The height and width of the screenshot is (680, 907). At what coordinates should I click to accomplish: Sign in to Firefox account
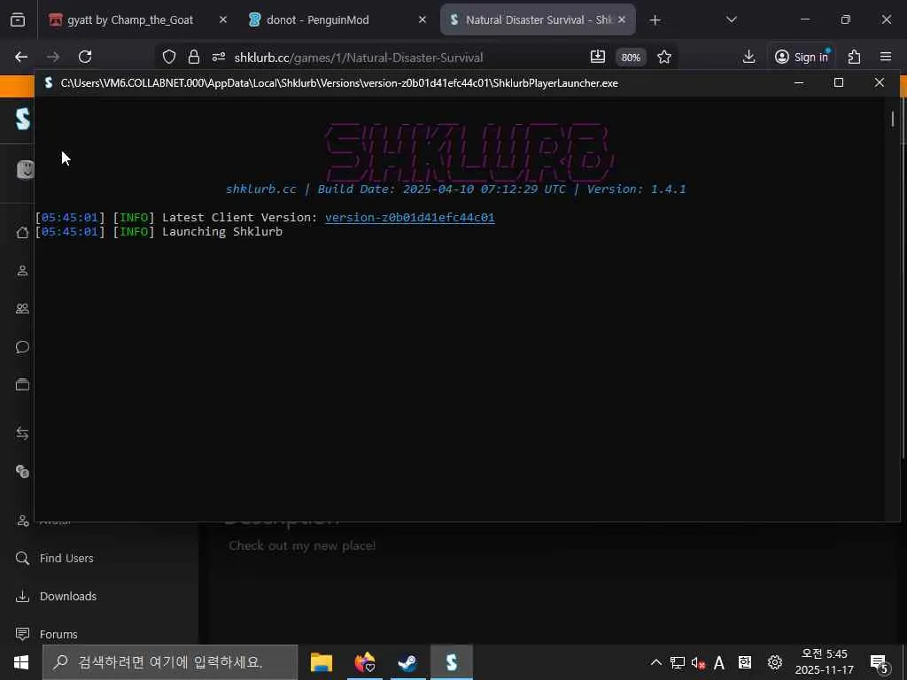click(x=802, y=57)
